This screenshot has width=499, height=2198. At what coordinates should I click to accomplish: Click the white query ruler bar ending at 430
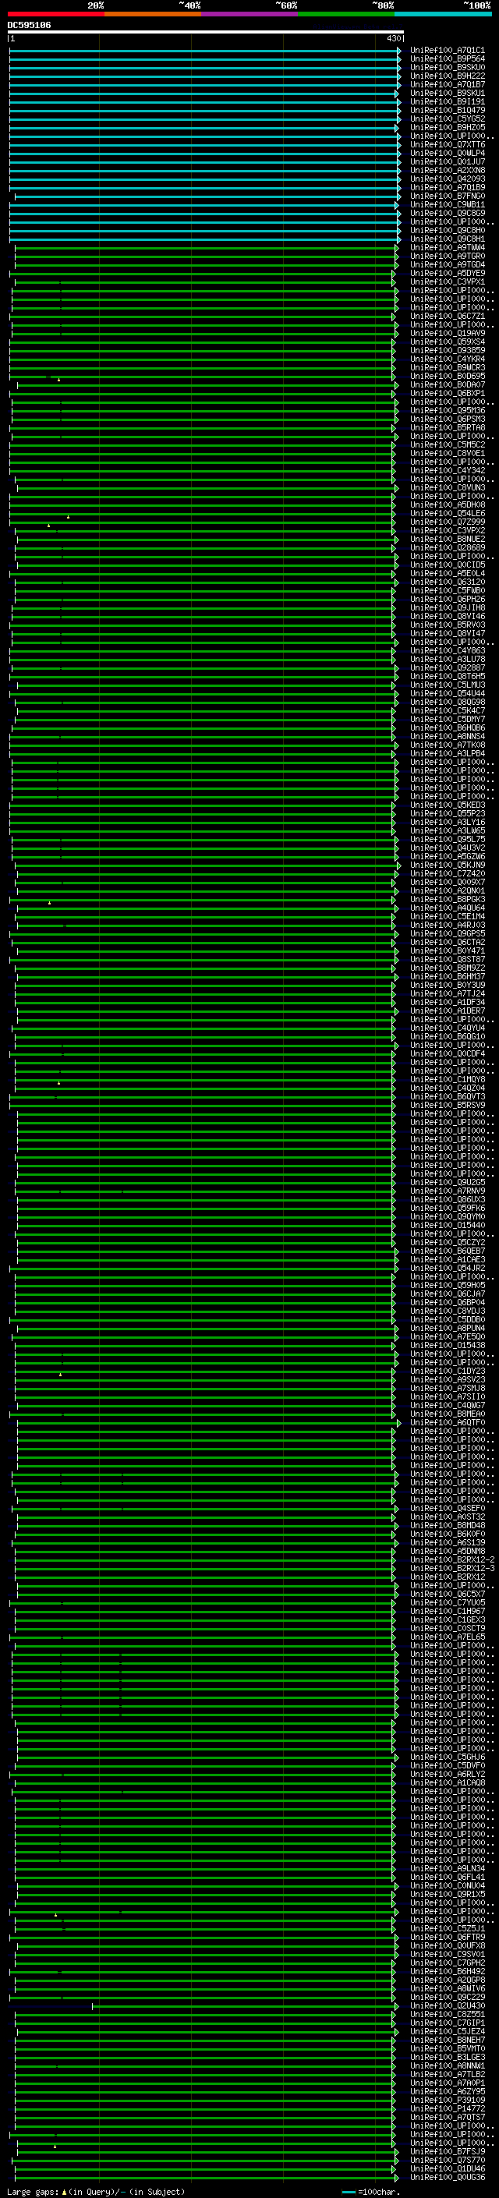tap(206, 31)
